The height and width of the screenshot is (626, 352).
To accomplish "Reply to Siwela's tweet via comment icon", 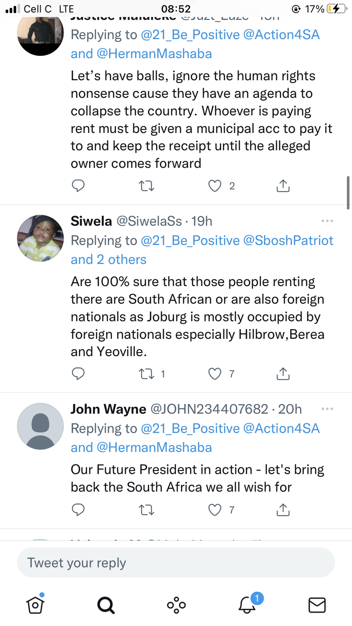I will (78, 374).
